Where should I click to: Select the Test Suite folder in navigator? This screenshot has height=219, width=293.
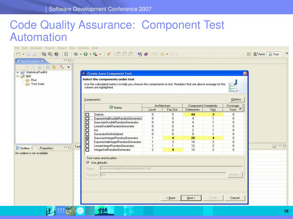tap(37, 84)
